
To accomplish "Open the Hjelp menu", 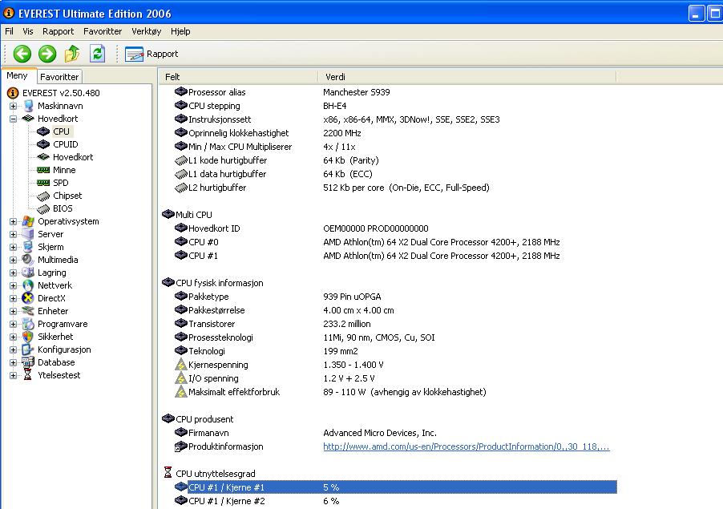I will pyautogui.click(x=180, y=31).
